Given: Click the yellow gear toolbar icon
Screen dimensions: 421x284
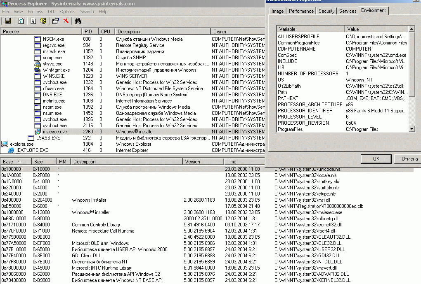Looking at the screenshot, I should pyautogui.click(x=43, y=21).
